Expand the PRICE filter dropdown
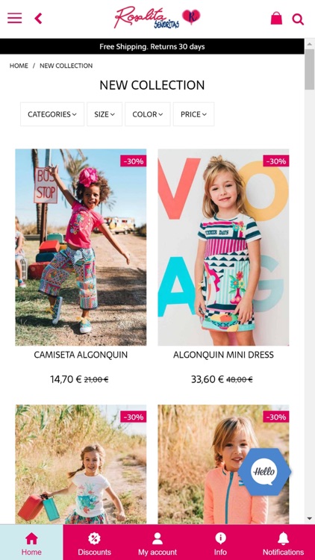The width and height of the screenshot is (315, 560). (x=193, y=114)
